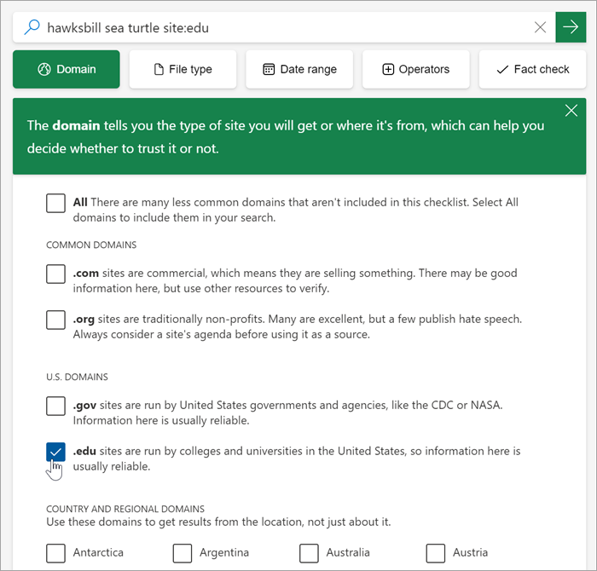Click the U.S. DOMAINS heading
The height and width of the screenshot is (571, 597).
point(78,377)
